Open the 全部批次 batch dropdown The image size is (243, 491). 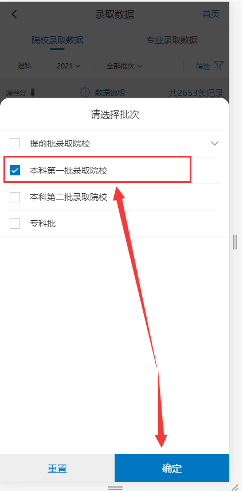tap(124, 66)
